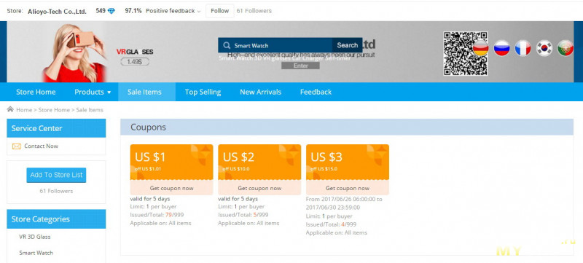
Task: Click the Coupons section heading
Action: (149, 127)
